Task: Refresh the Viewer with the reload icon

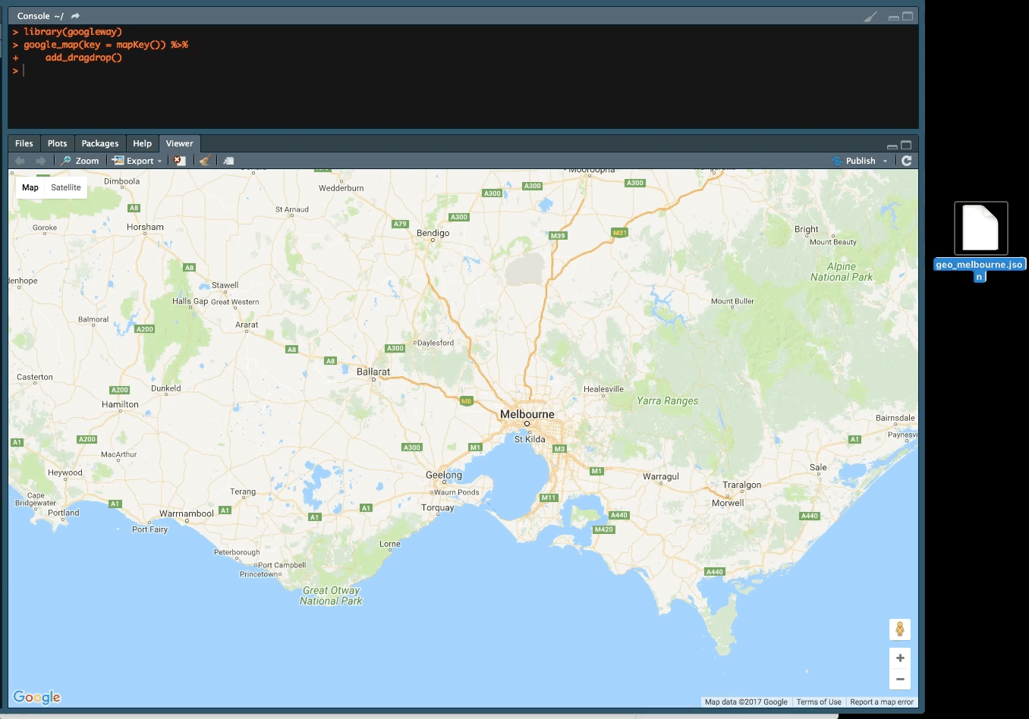Action: [x=906, y=161]
